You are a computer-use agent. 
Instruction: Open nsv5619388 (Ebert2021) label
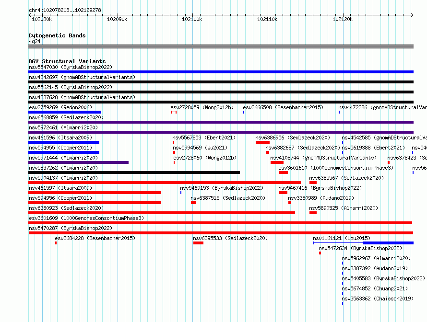[x=373, y=148]
